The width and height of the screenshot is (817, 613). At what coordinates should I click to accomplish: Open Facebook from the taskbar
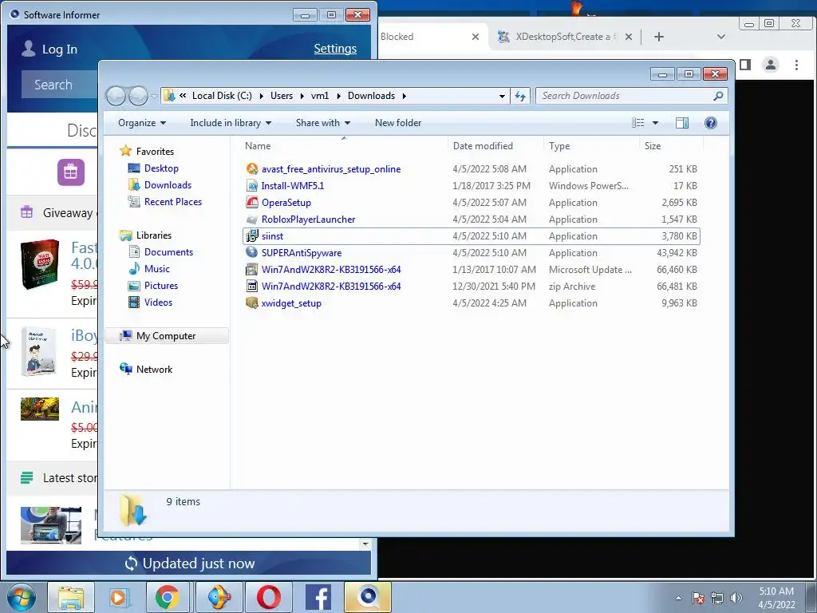pyautogui.click(x=318, y=597)
